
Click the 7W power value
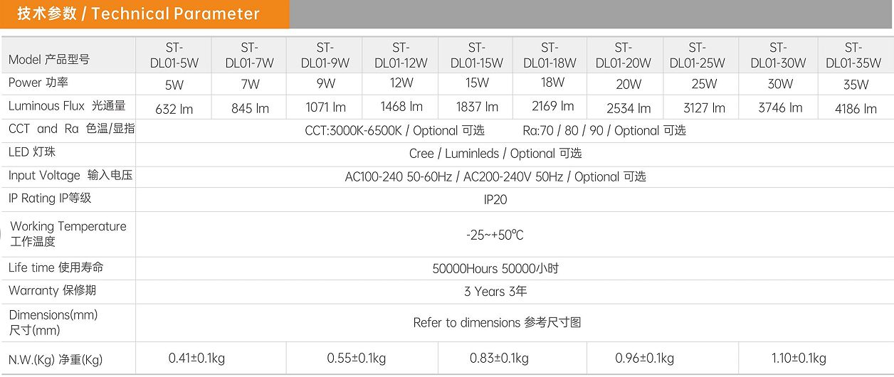pyautogui.click(x=250, y=84)
